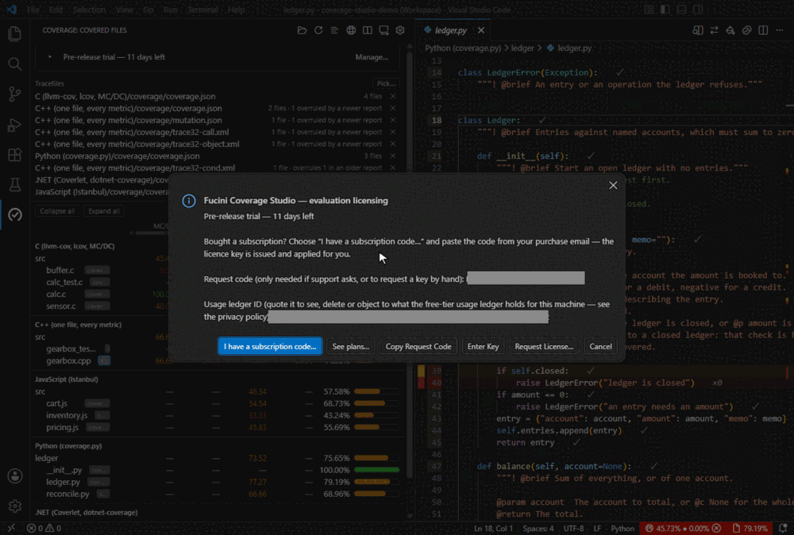Click the swap arrows icon in the editor toolbar
The image size is (794, 535).
(x=714, y=30)
